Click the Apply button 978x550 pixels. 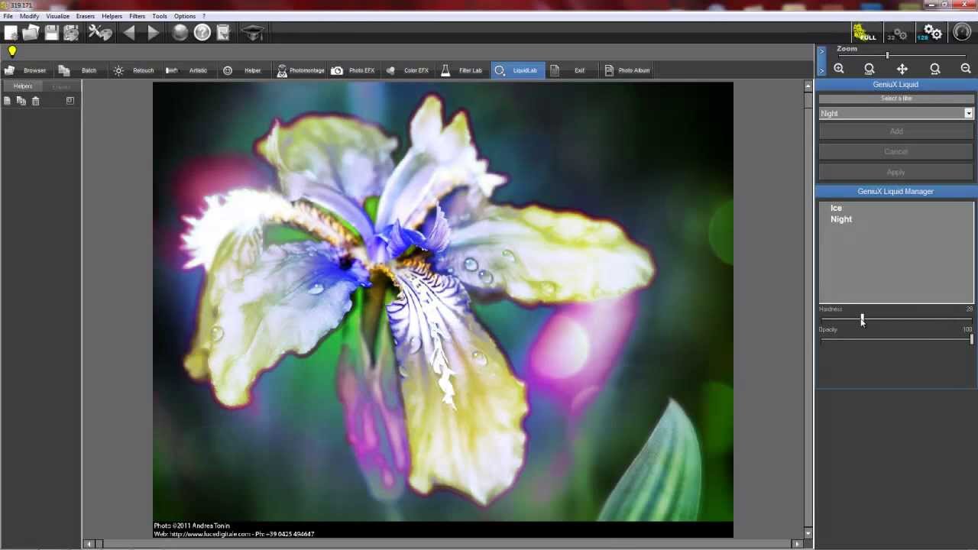click(896, 172)
